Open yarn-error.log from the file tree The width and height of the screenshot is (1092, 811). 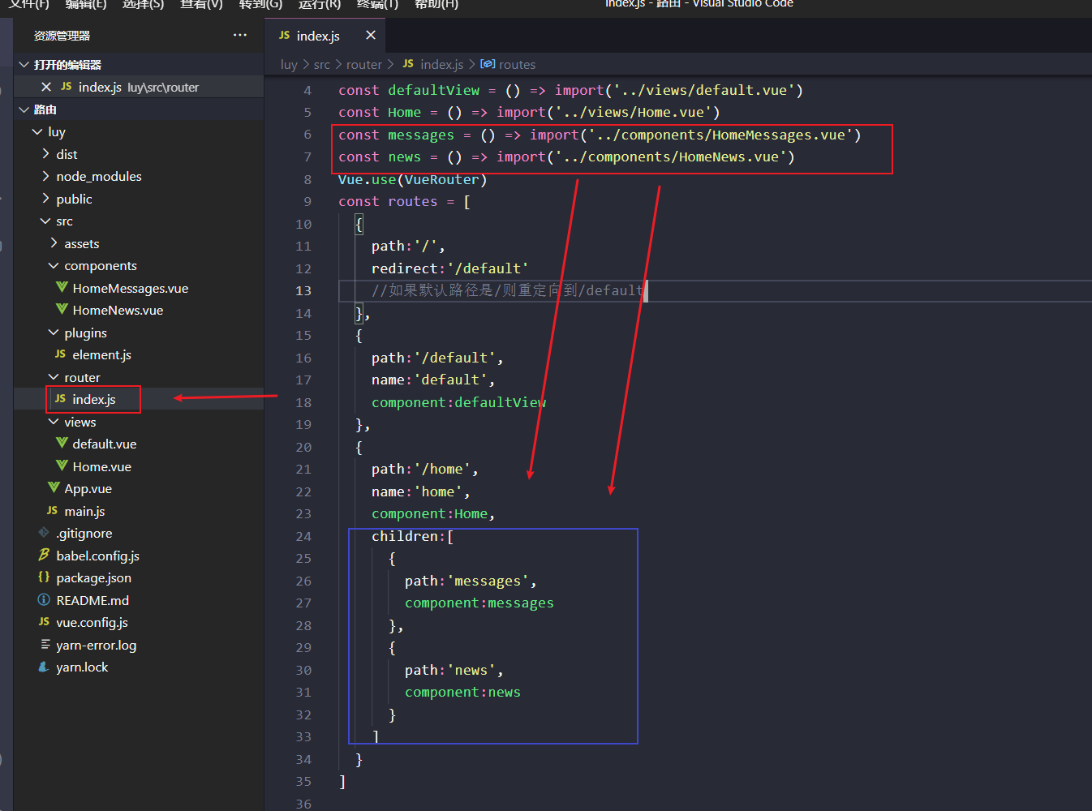click(96, 645)
